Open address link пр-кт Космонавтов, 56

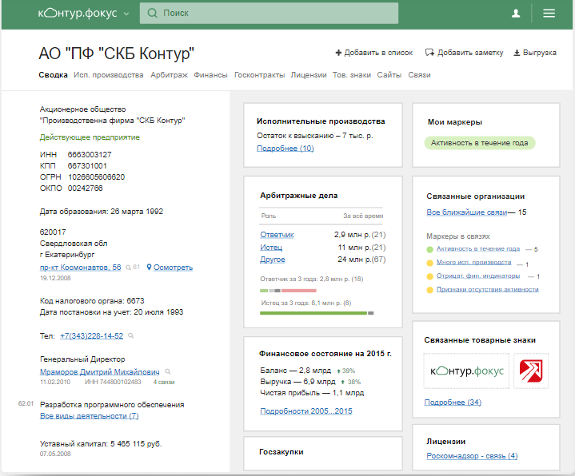click(80, 268)
